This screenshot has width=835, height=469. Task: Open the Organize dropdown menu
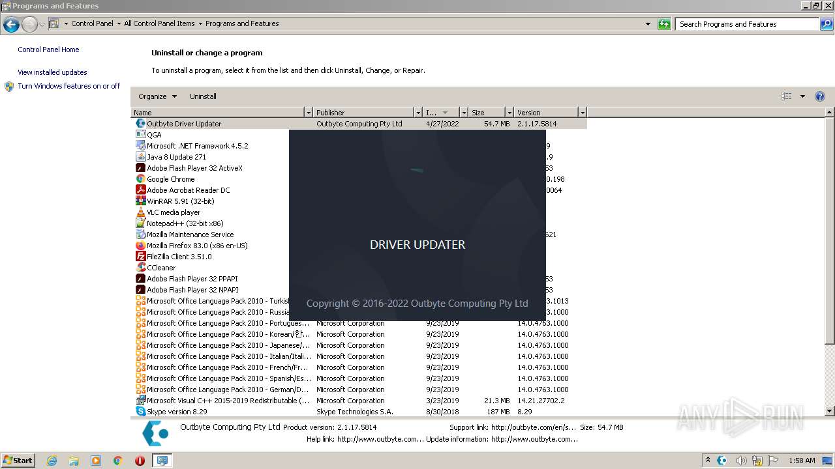point(157,96)
